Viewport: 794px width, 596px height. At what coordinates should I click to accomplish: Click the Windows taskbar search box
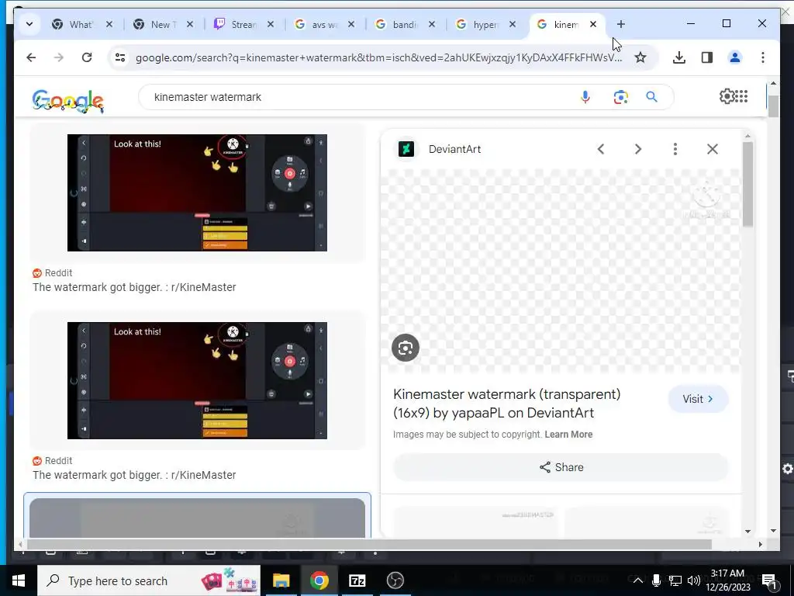point(149,580)
